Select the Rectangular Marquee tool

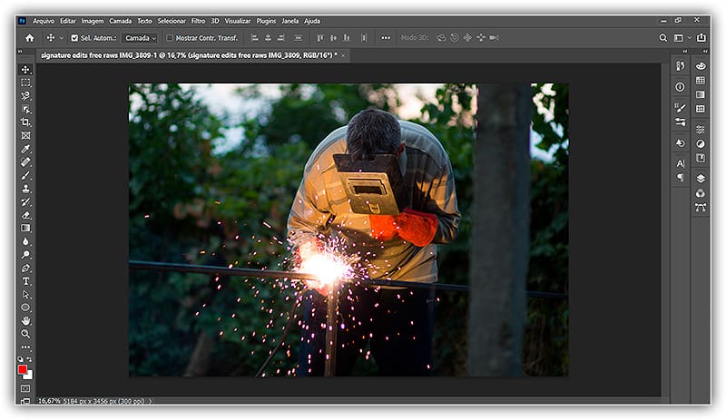pos(25,83)
